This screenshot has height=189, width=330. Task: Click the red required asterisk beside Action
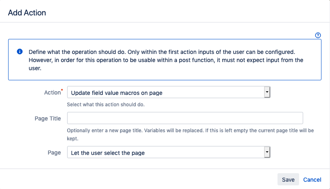tap(62, 90)
